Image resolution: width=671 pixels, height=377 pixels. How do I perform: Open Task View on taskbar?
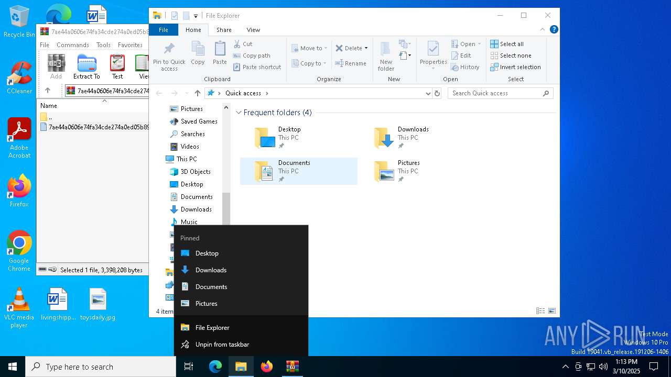(x=189, y=367)
